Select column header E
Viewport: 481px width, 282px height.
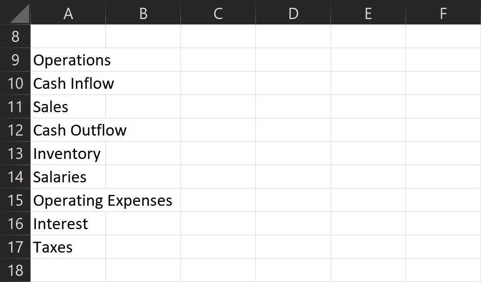tap(368, 13)
